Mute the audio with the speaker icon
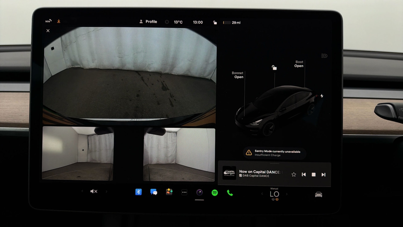 coord(94,191)
